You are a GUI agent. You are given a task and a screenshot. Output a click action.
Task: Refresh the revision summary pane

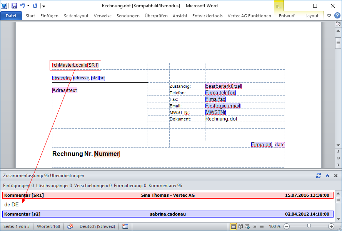(318, 176)
